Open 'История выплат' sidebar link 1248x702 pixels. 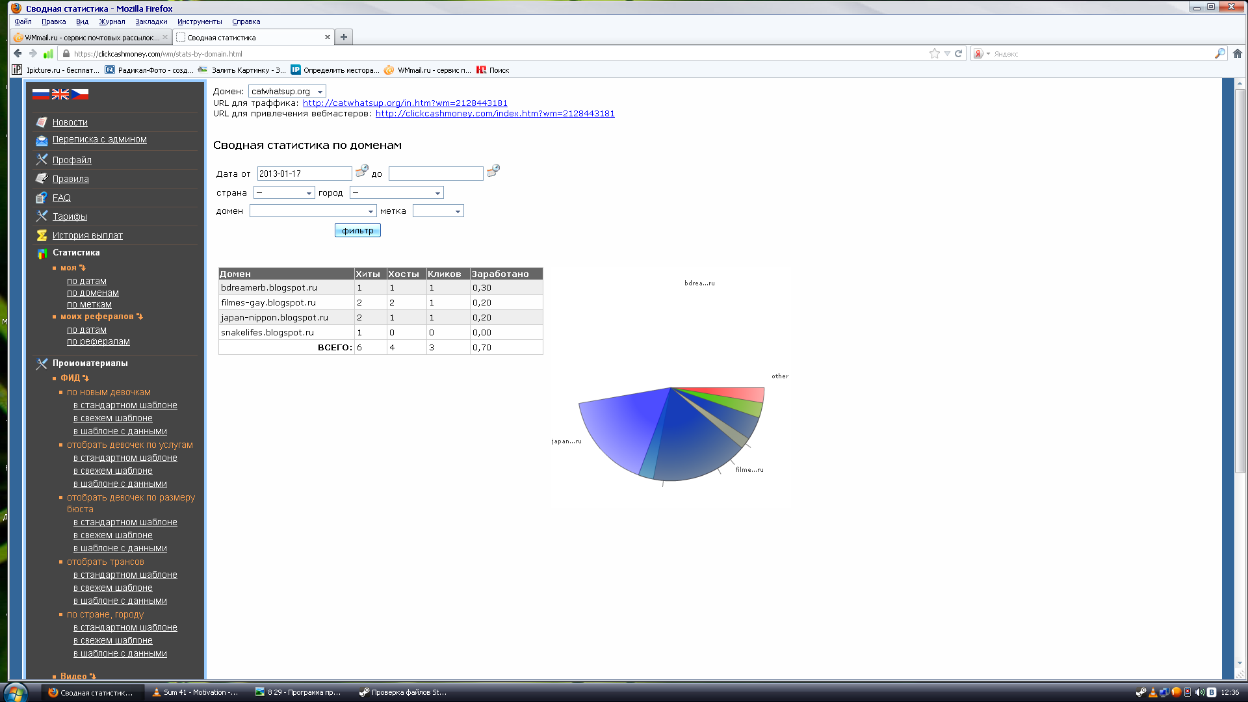(87, 235)
